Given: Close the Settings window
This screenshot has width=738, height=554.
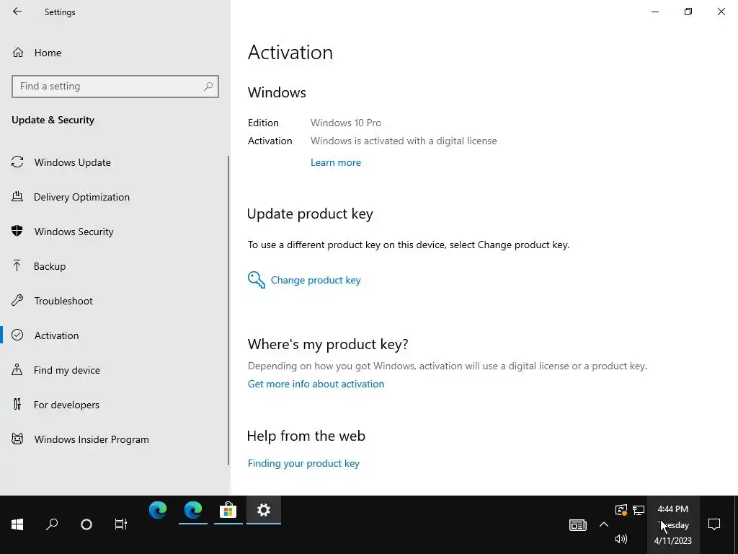Looking at the screenshot, I should (721, 12).
